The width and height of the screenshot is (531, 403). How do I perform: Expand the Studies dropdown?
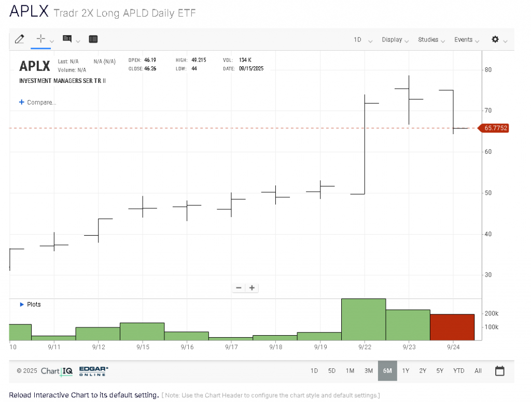point(431,40)
